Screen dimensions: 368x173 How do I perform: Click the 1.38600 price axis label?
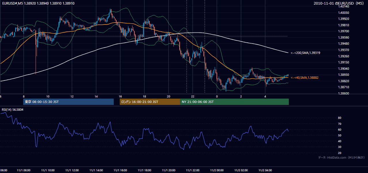344,93
